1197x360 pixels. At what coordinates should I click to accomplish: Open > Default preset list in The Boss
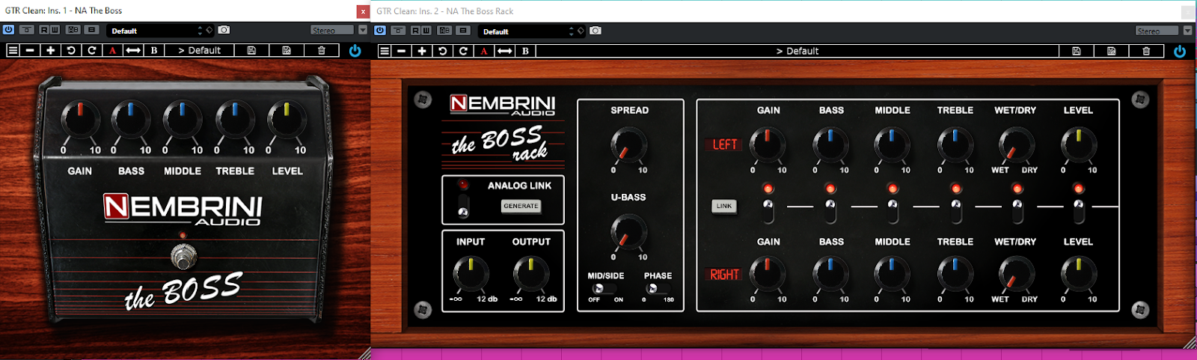pyautogui.click(x=199, y=50)
